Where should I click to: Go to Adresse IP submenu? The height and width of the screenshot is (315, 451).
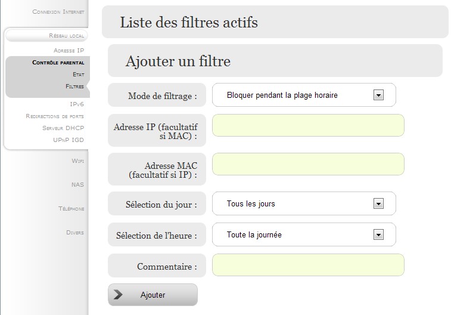pos(69,50)
